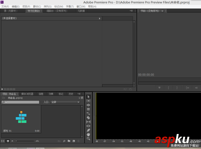Click the New Item icon

click(74, 141)
